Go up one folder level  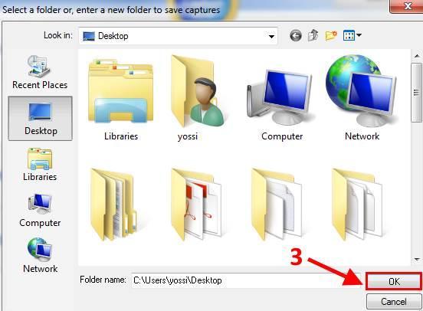coord(313,35)
